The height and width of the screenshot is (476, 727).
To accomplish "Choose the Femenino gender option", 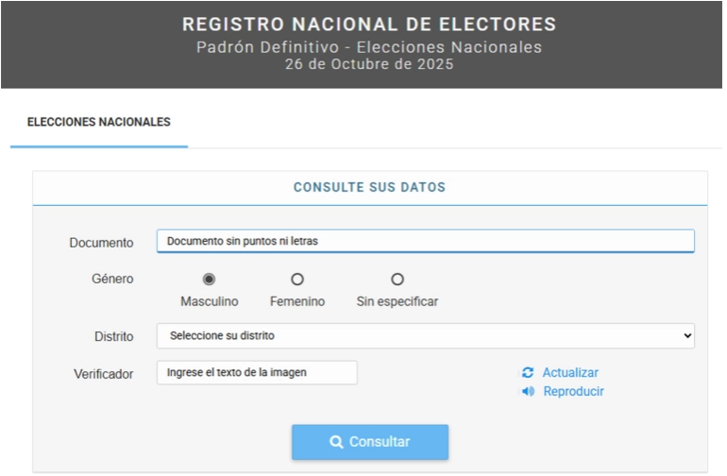I will click(297, 280).
